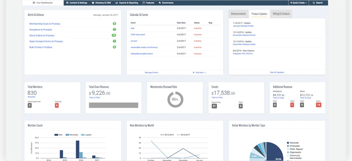Toggle the 2015-2016 line series legend
Viewport: 352px width, 161px height.
coord(167,135)
